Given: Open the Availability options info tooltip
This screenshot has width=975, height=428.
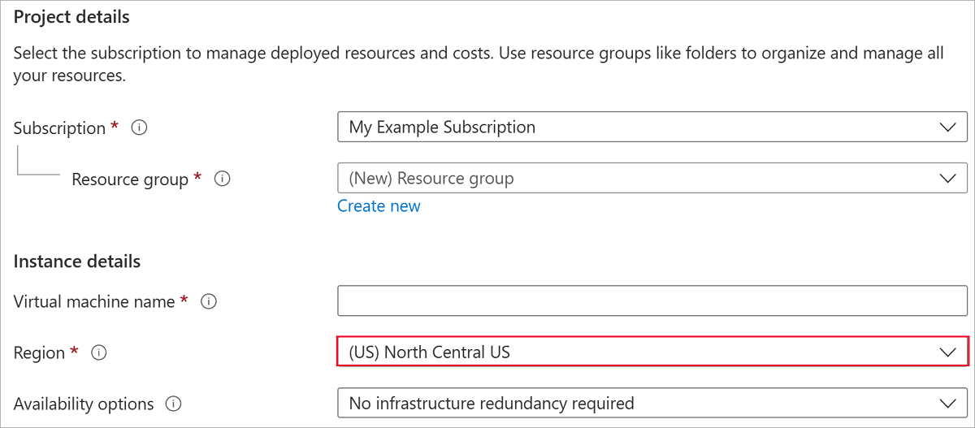Looking at the screenshot, I should coord(172,404).
